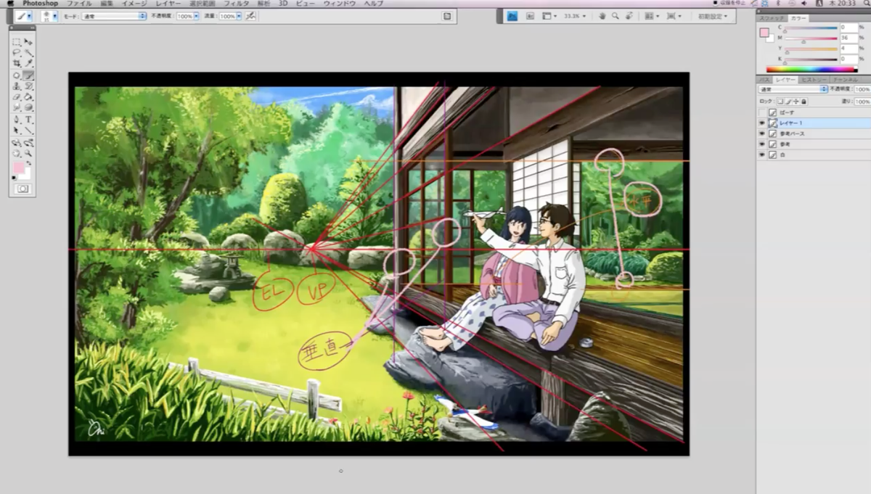Open layer blend mode dropdown

point(793,89)
